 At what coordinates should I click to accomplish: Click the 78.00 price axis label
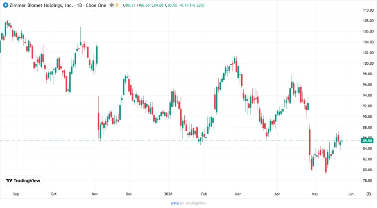[x=368, y=180]
